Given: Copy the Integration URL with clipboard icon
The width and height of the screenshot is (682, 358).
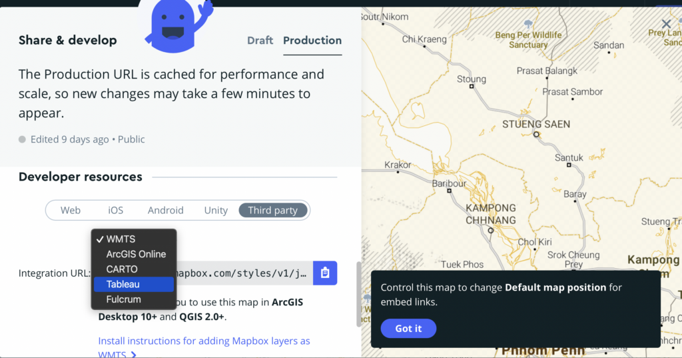Looking at the screenshot, I should tap(325, 273).
